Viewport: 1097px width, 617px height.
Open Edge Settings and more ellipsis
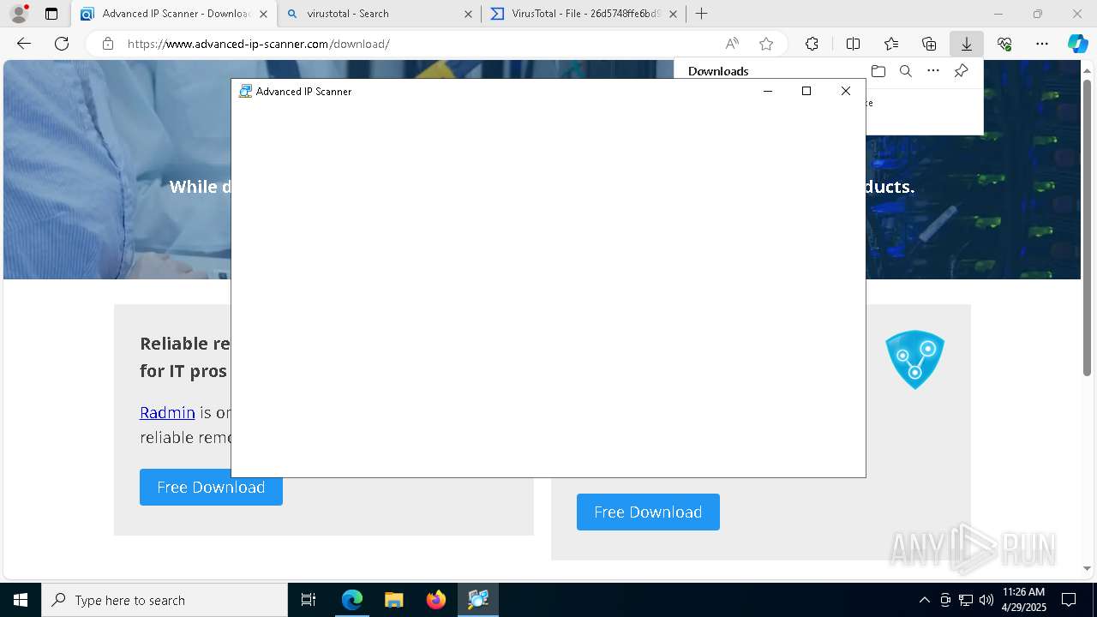coord(1042,44)
